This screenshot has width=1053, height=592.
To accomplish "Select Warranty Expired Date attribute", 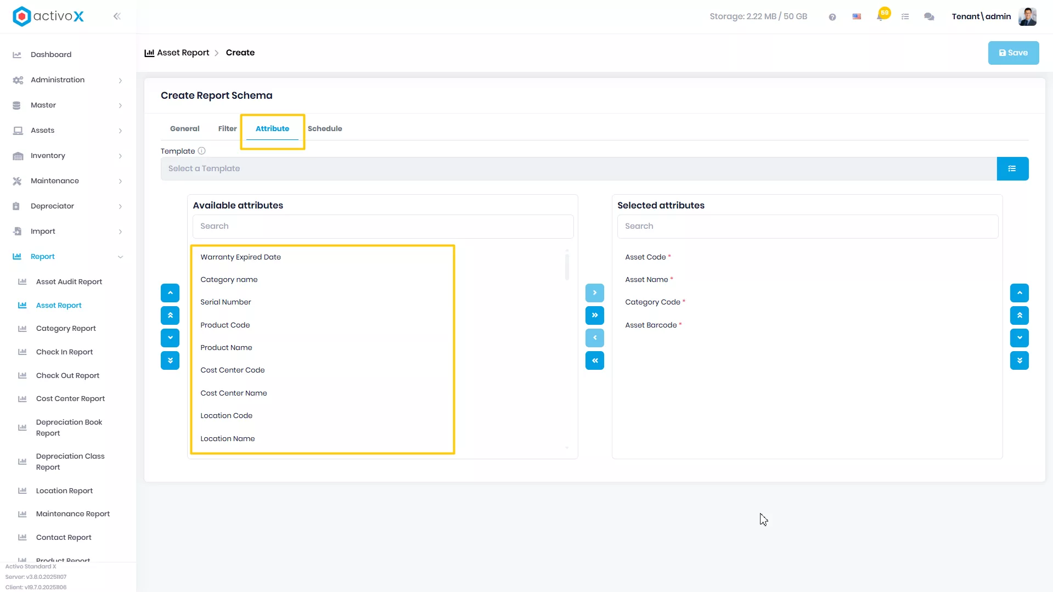I will tap(240, 257).
